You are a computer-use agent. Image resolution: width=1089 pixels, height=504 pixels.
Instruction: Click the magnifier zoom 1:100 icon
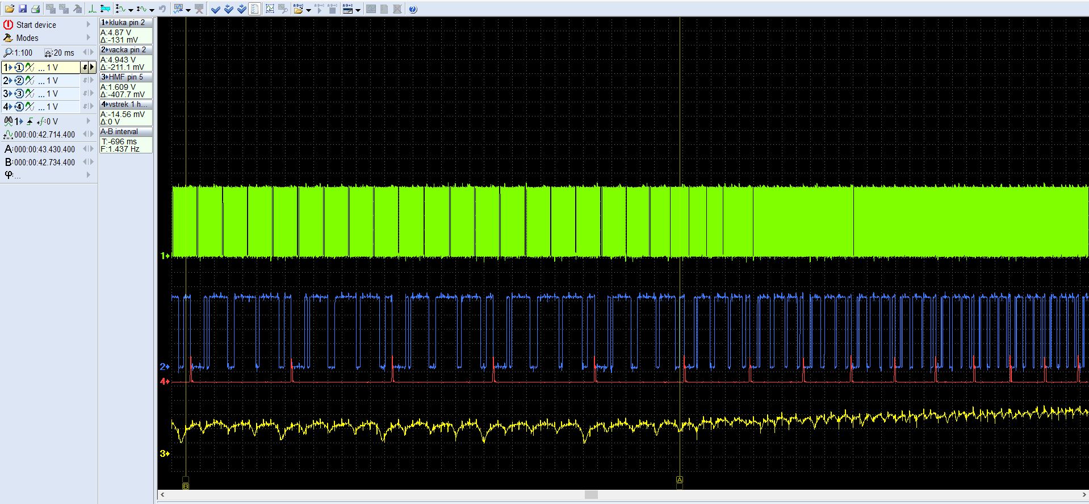pyautogui.click(x=8, y=53)
